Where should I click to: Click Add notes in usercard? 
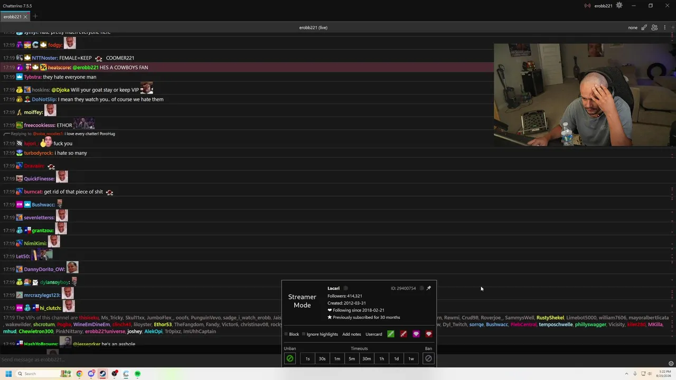tap(352, 334)
